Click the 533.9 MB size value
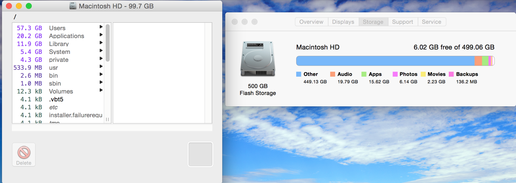Image resolution: width=516 pixels, height=183 pixels. [28, 68]
